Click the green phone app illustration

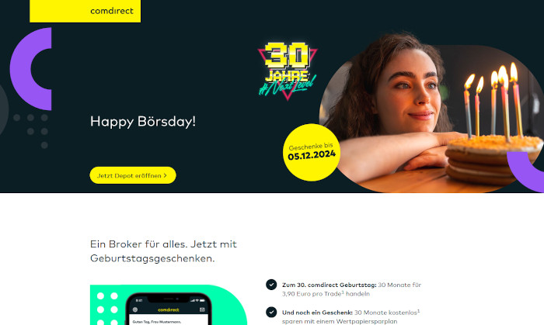(x=169, y=305)
